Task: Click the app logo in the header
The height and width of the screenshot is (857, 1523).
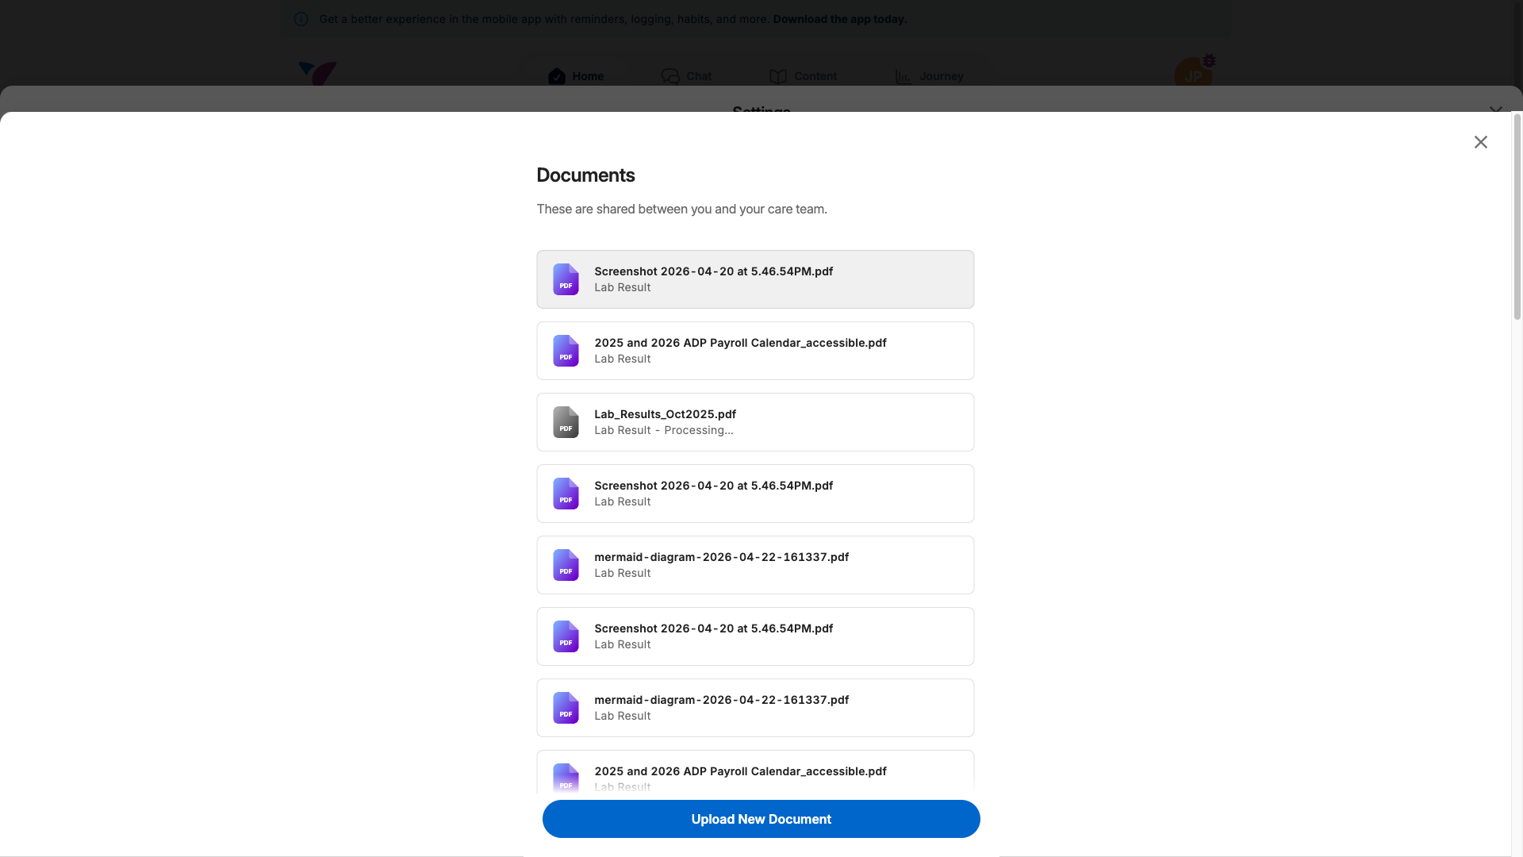Action: click(x=317, y=73)
